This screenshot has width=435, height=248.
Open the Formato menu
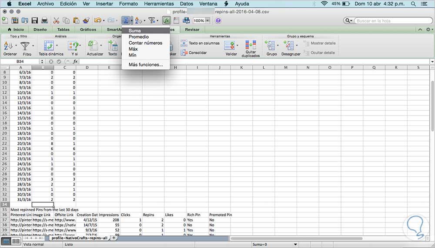(128, 4)
